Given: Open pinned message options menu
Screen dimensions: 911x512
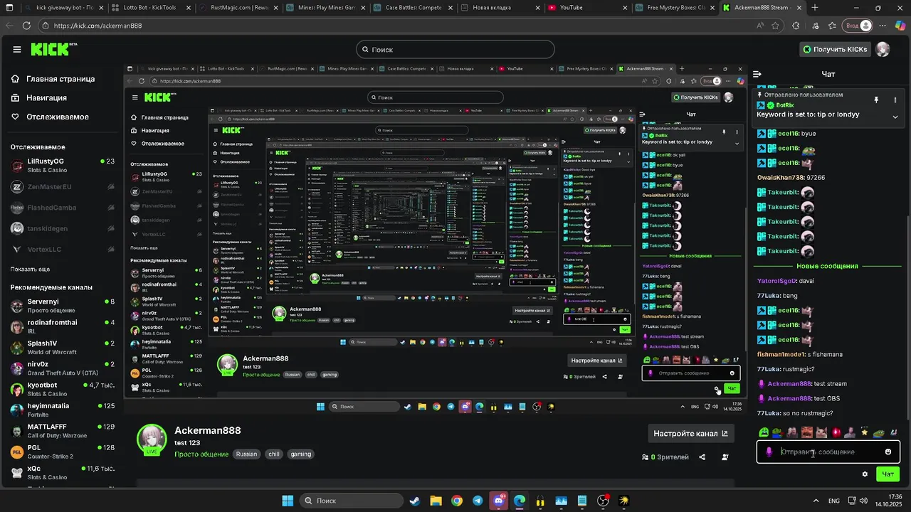Looking at the screenshot, I should coord(895,100).
